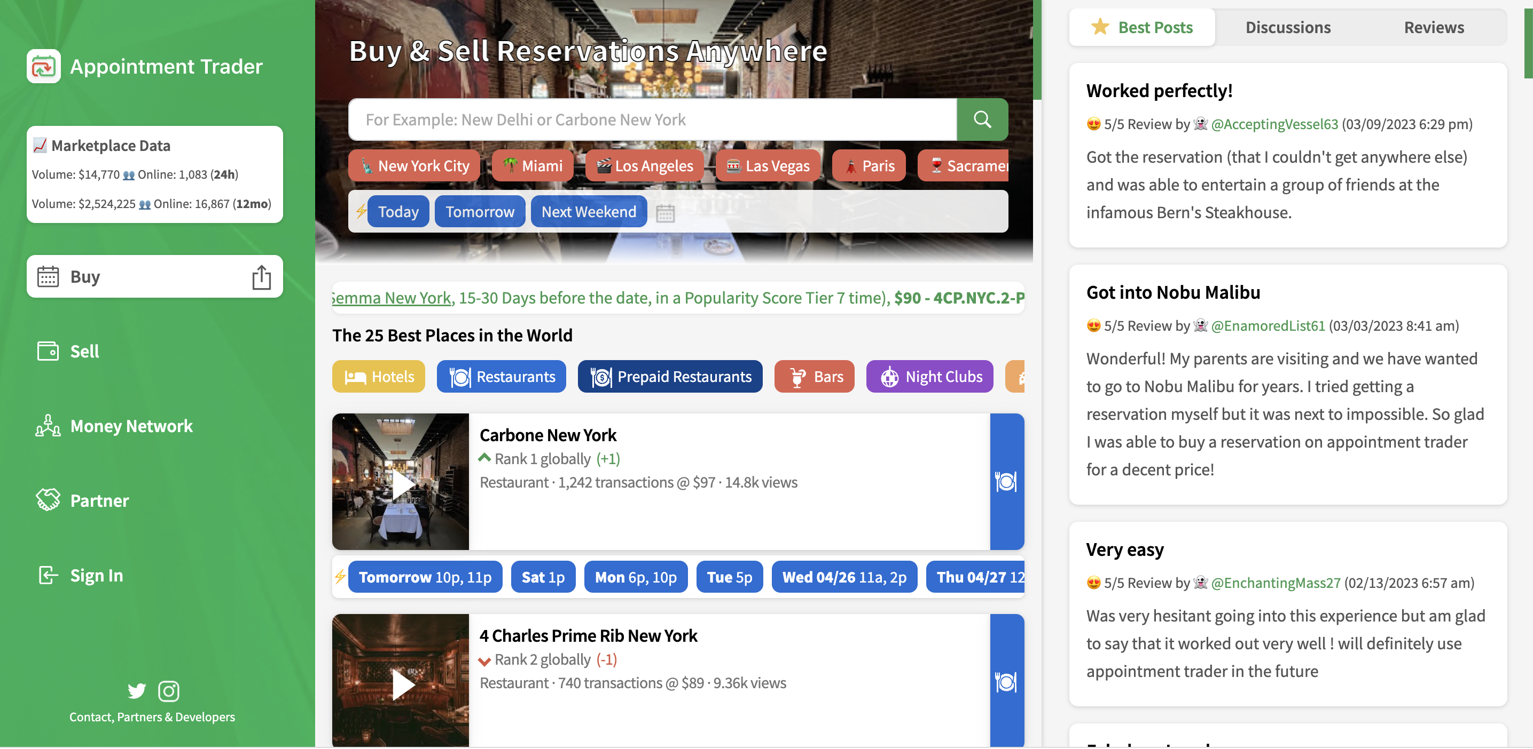Click 'Rank 2 globally' on 4 Charles card
The image size is (1533, 749).
click(542, 660)
